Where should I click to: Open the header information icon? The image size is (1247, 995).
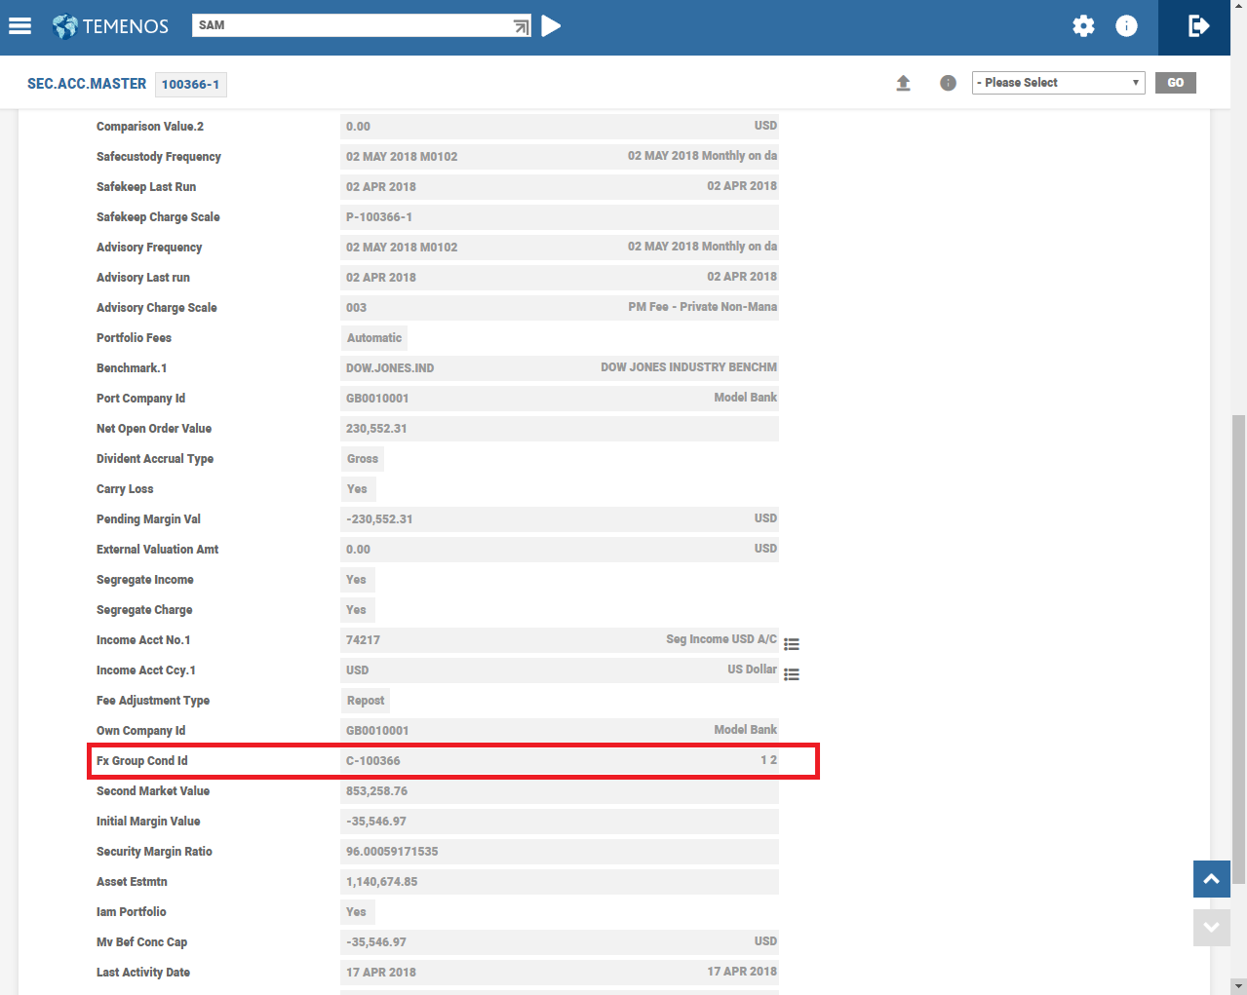1126,26
